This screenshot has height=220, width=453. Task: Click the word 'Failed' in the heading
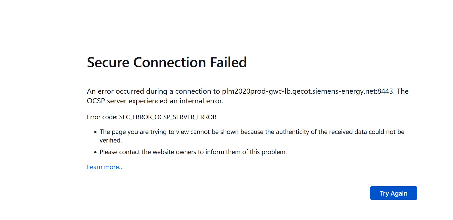(228, 62)
